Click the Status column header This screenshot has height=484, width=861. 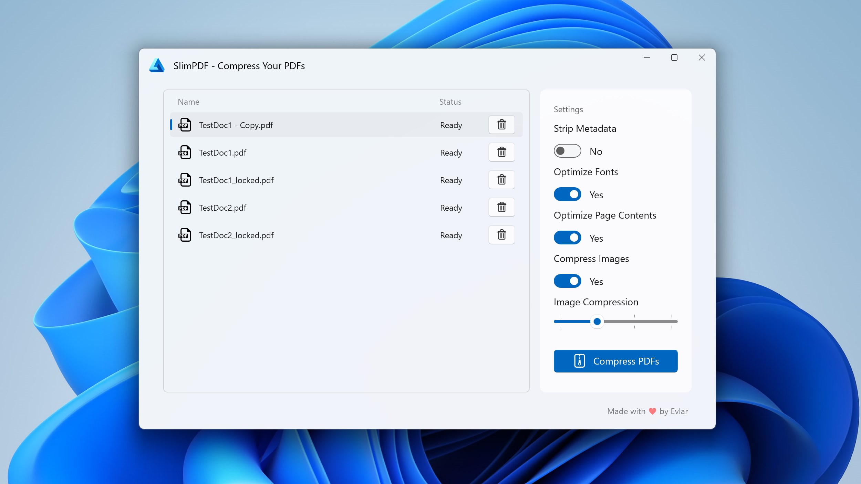pos(450,102)
